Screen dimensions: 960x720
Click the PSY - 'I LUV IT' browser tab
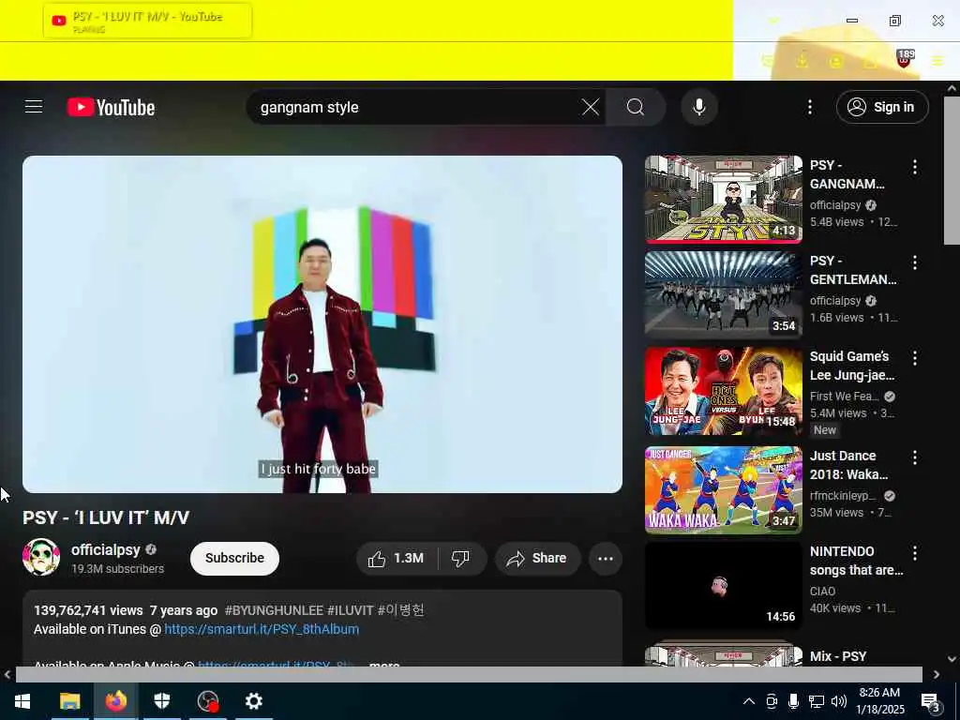pos(147,21)
